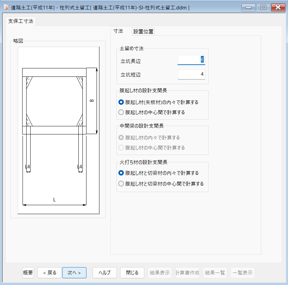Screen dimensions: 288x285
Task: Choose 腹起し材と切梁材の内々で計算する option
Action: click(x=121, y=173)
